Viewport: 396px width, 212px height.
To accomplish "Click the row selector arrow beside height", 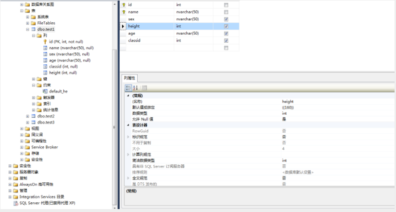I will [123, 26].
